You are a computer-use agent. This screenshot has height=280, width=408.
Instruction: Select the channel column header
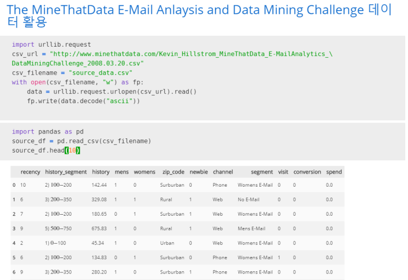(x=223, y=172)
